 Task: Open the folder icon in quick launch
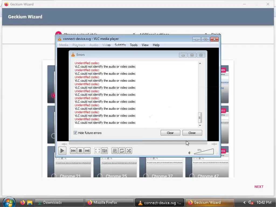pyautogui.click(x=30, y=203)
